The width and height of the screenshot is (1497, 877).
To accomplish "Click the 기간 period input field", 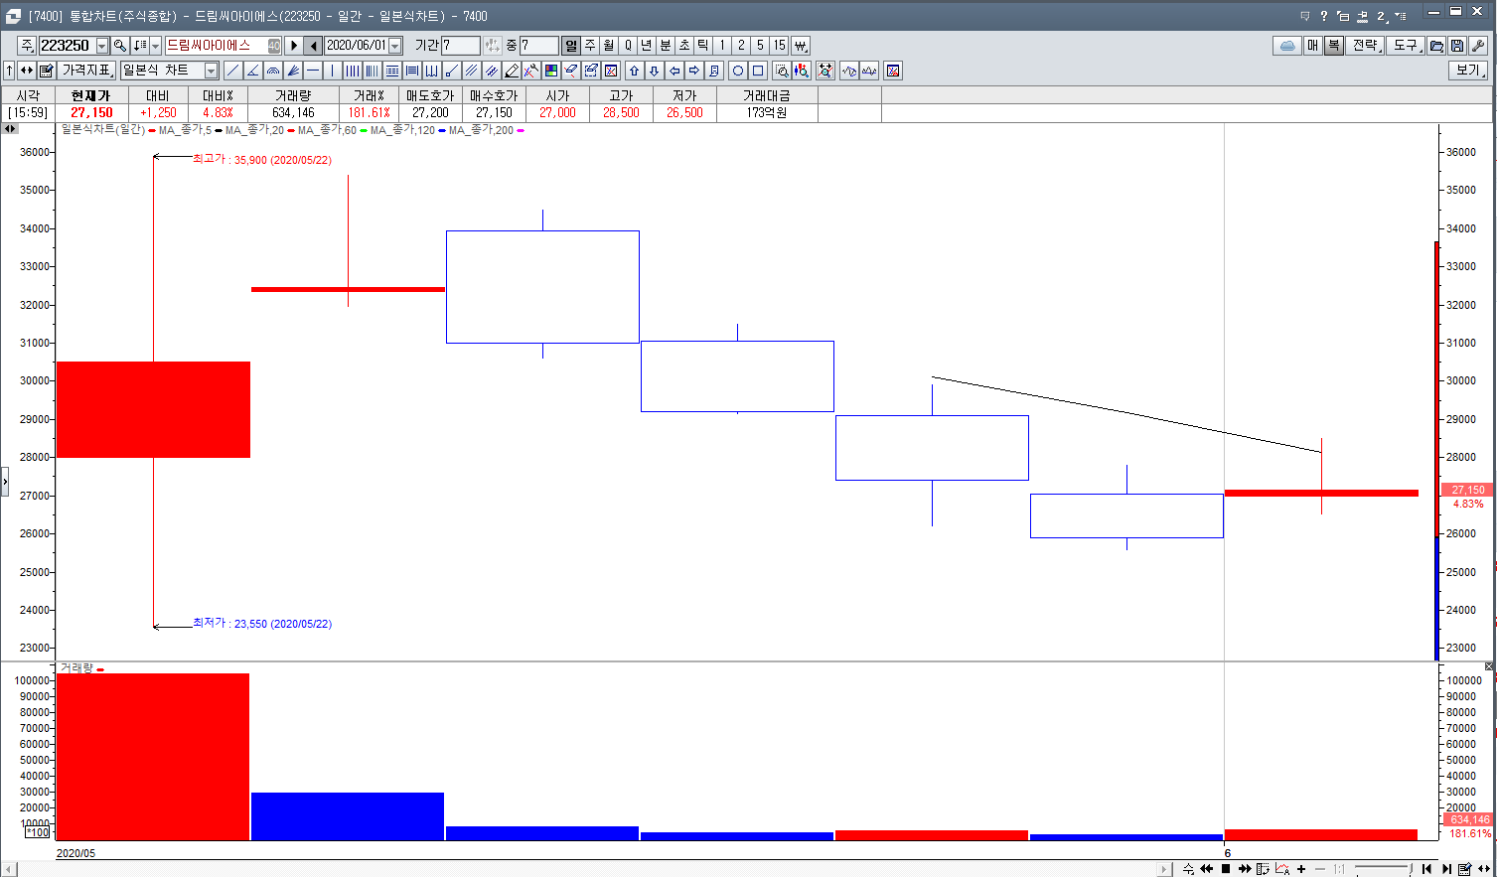I will point(461,46).
